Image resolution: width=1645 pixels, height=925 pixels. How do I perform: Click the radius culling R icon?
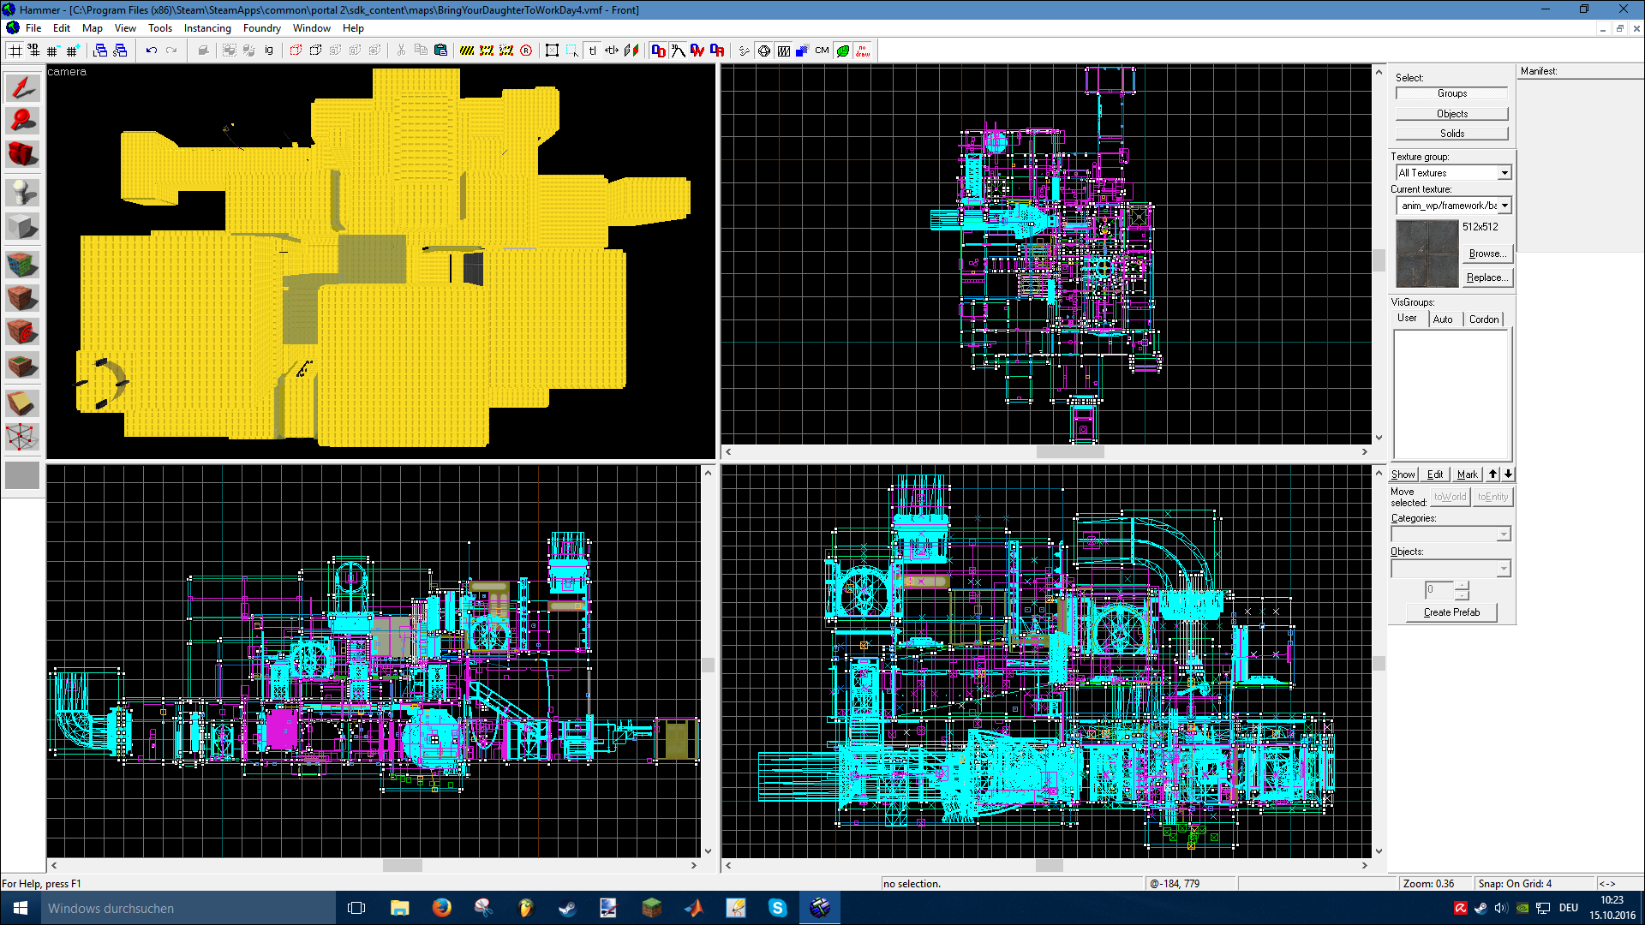point(526,51)
